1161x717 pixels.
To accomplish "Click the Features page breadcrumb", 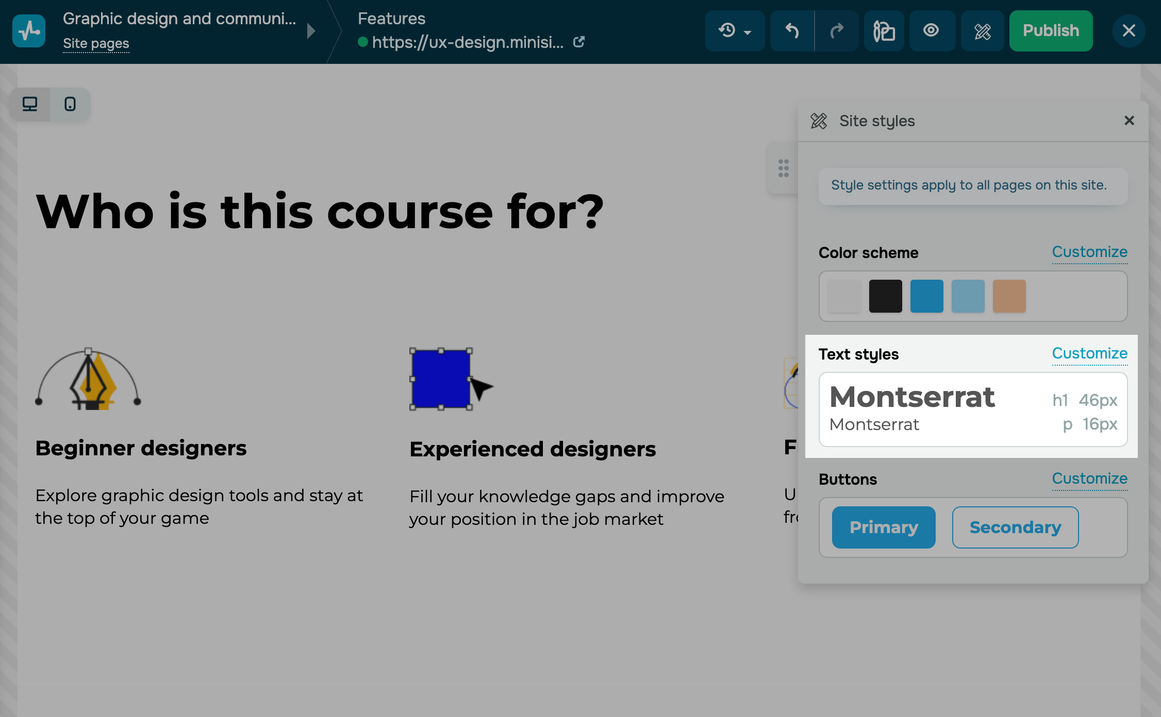I will click(391, 19).
